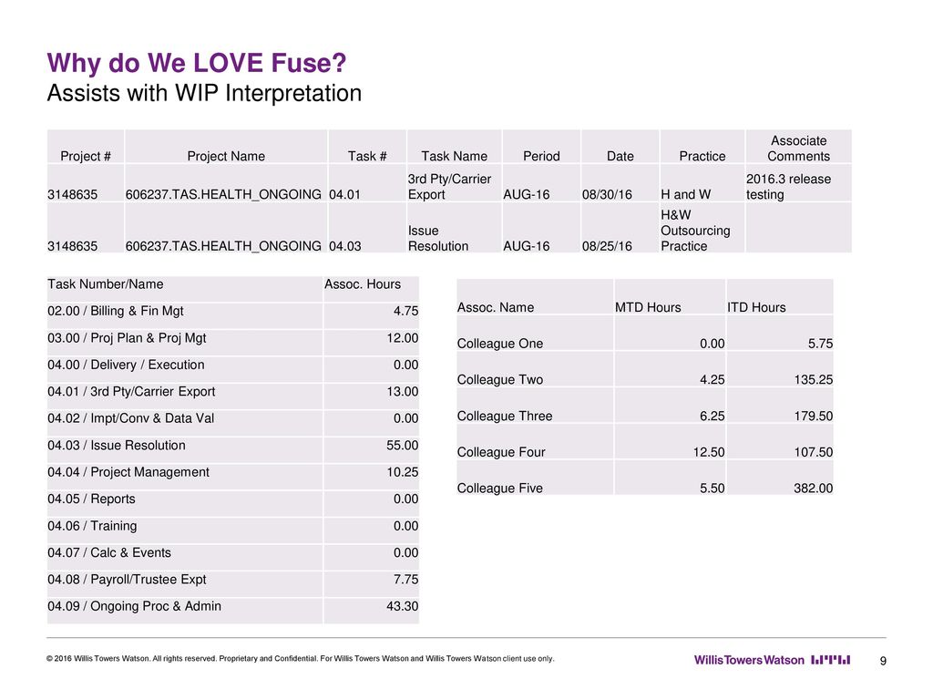Click MTD hours value '6.25'

[713, 416]
